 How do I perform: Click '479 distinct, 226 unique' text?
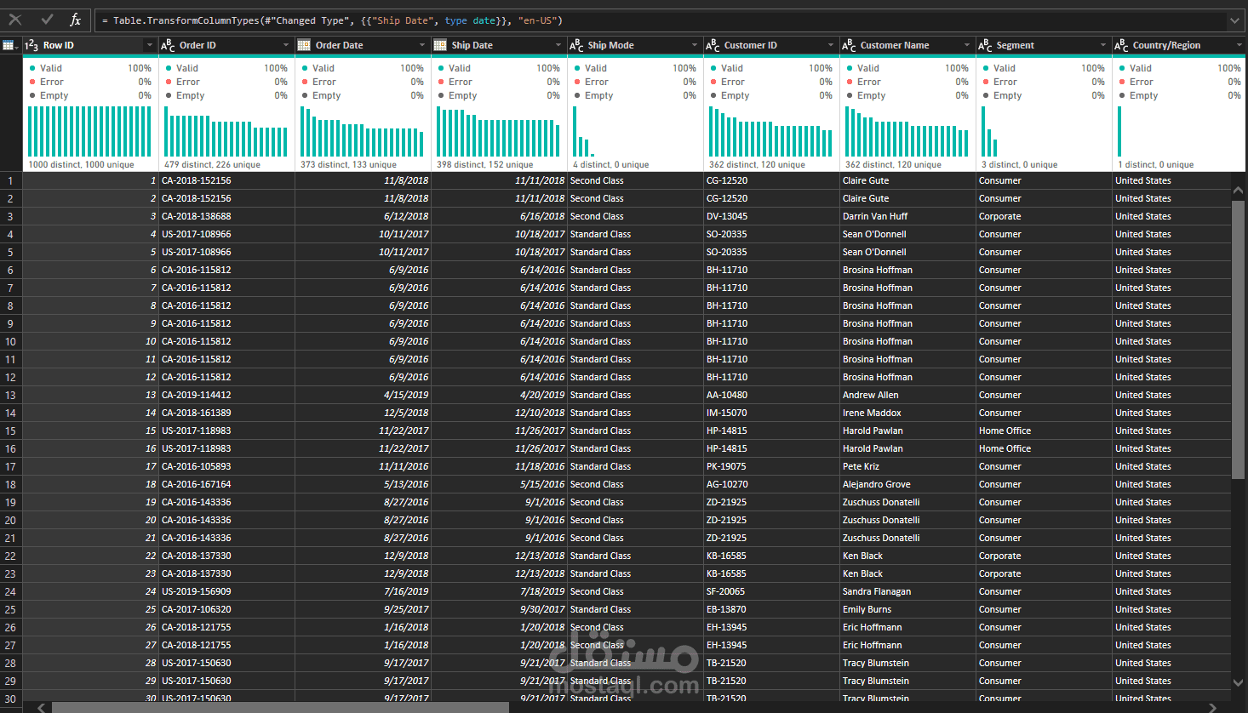pos(212,165)
